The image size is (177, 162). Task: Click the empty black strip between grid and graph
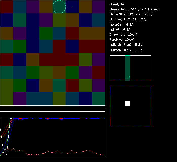click(53, 109)
